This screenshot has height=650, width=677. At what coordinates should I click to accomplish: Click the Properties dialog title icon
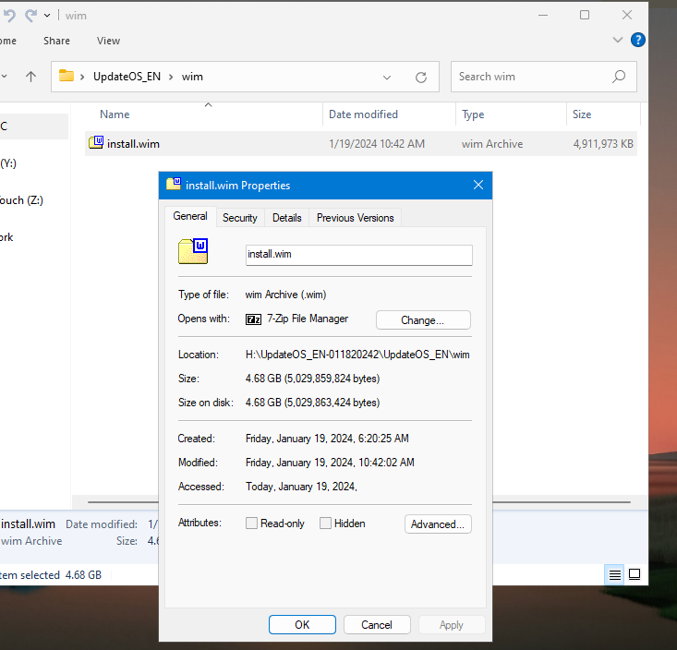coord(174,184)
